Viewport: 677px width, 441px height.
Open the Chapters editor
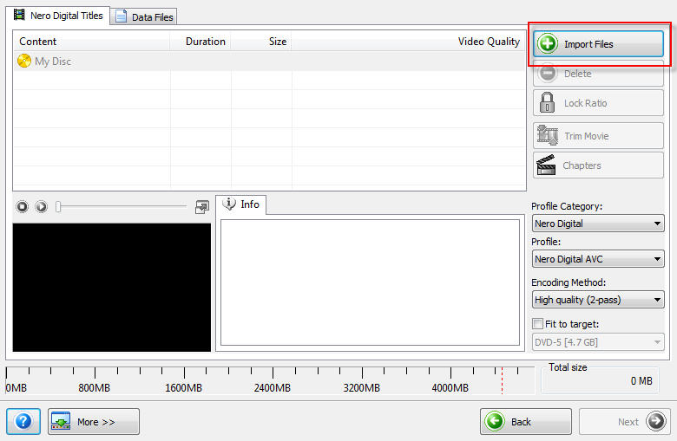coord(598,165)
